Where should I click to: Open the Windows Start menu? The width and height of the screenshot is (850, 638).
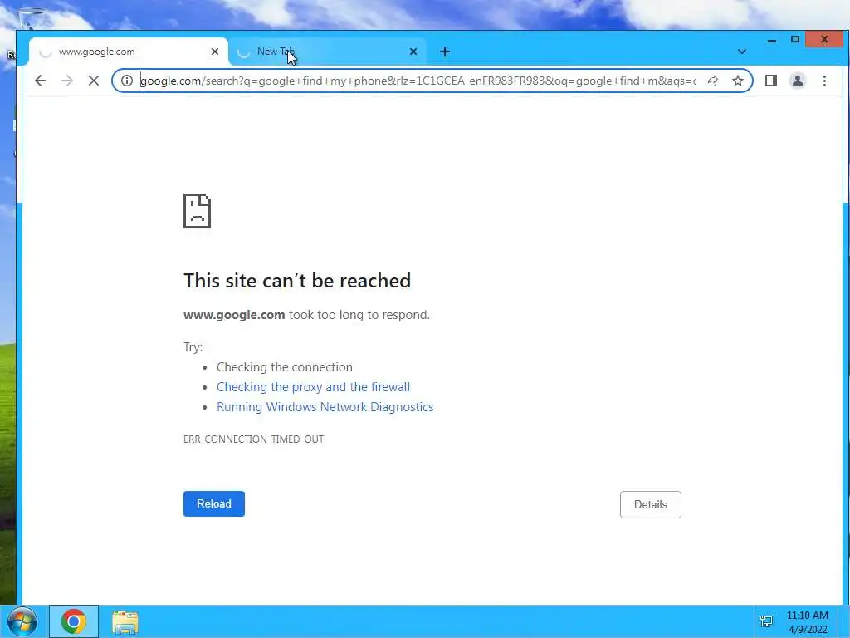22,621
